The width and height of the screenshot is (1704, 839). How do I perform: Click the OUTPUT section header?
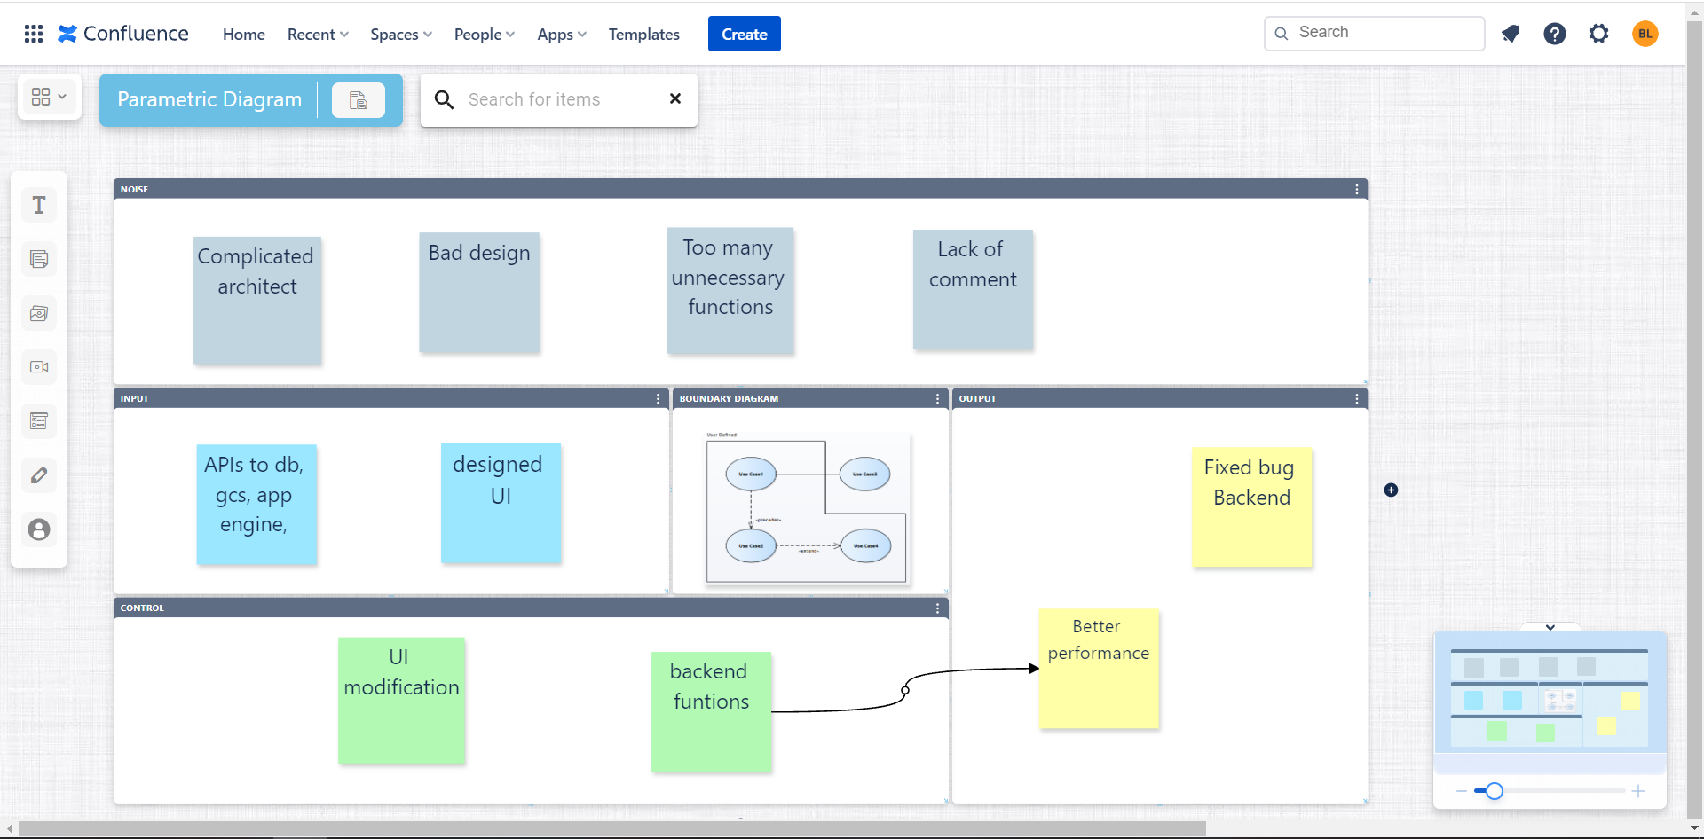[x=1159, y=399]
